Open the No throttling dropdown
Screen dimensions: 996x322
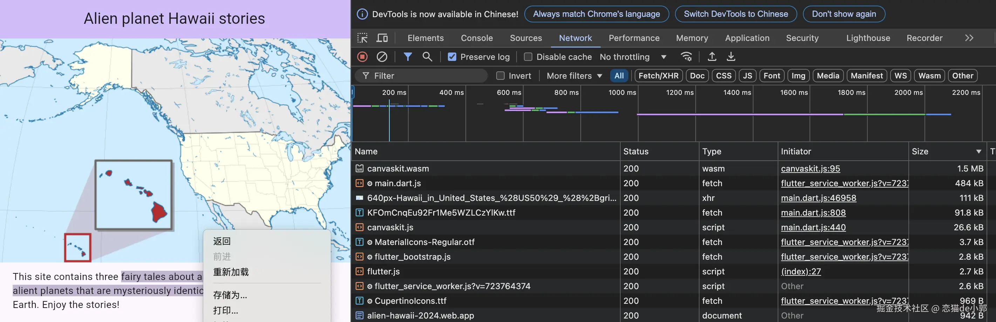coord(633,57)
